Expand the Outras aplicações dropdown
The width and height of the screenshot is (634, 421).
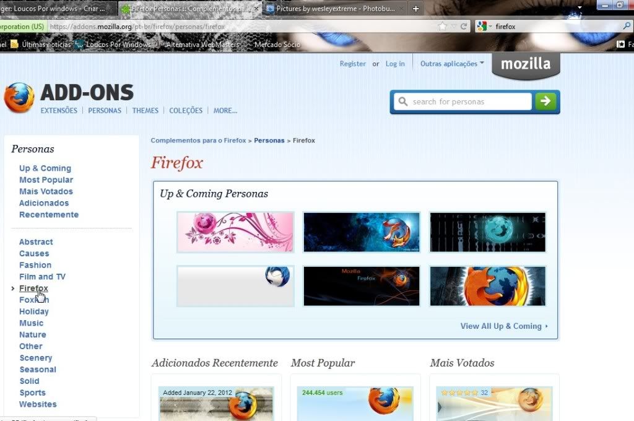452,64
